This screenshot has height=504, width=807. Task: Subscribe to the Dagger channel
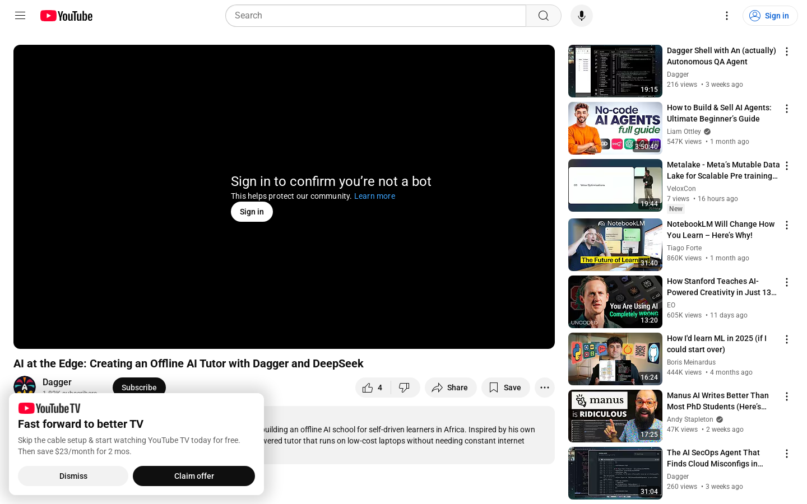pyautogui.click(x=139, y=387)
